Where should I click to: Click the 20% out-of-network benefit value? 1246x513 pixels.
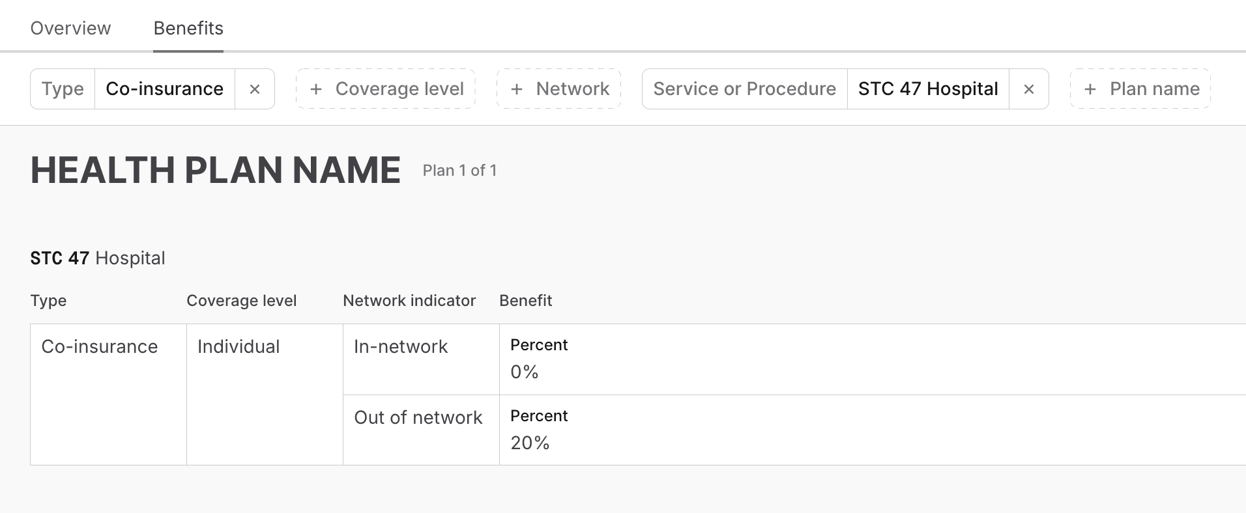(530, 443)
